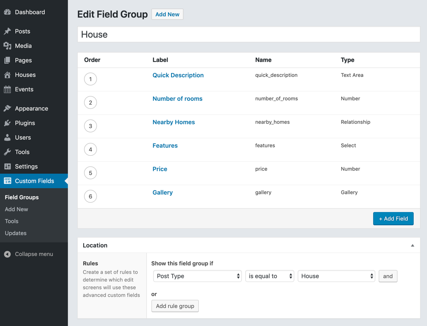This screenshot has width=427, height=326.
Task: Click the Dashboard icon
Action: [x=8, y=12]
